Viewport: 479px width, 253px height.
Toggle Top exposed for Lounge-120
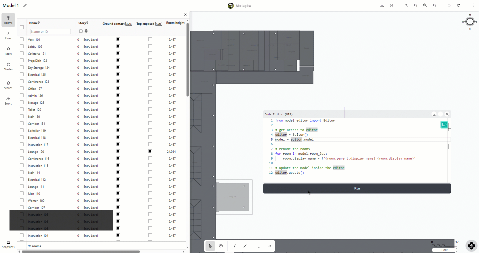tap(150, 151)
